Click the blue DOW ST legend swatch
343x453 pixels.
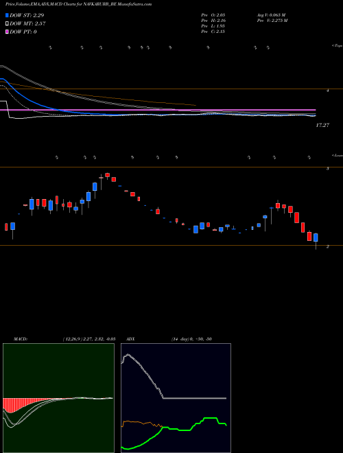point(8,15)
